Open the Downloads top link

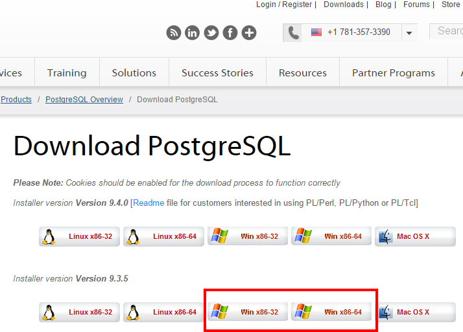coord(344,5)
